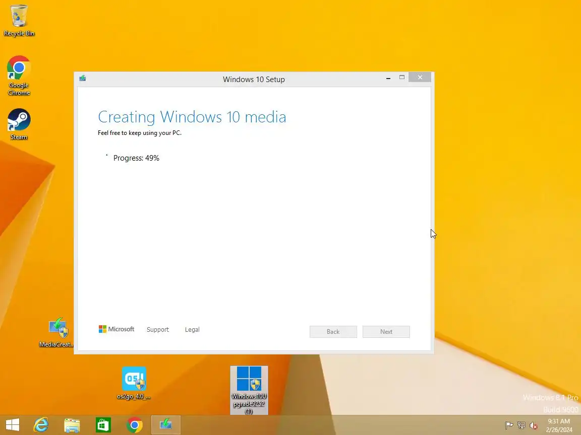The width and height of the screenshot is (581, 435).
Task: Click the Progress: 49% text
Action: point(136,158)
